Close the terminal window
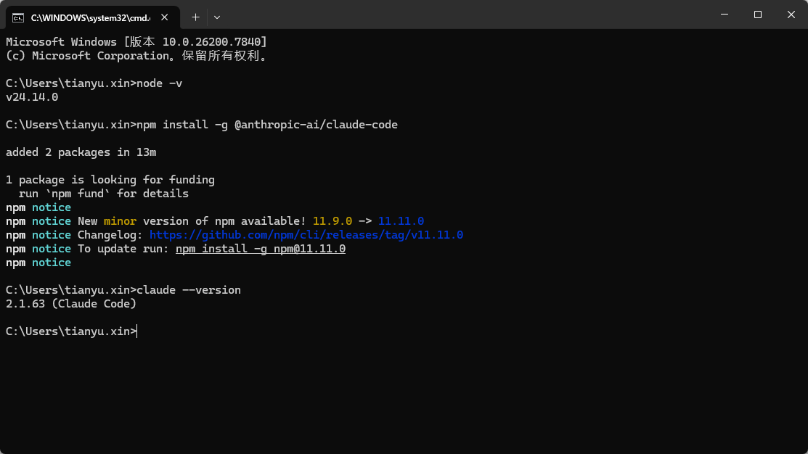Viewport: 808px width, 454px height. (791, 15)
